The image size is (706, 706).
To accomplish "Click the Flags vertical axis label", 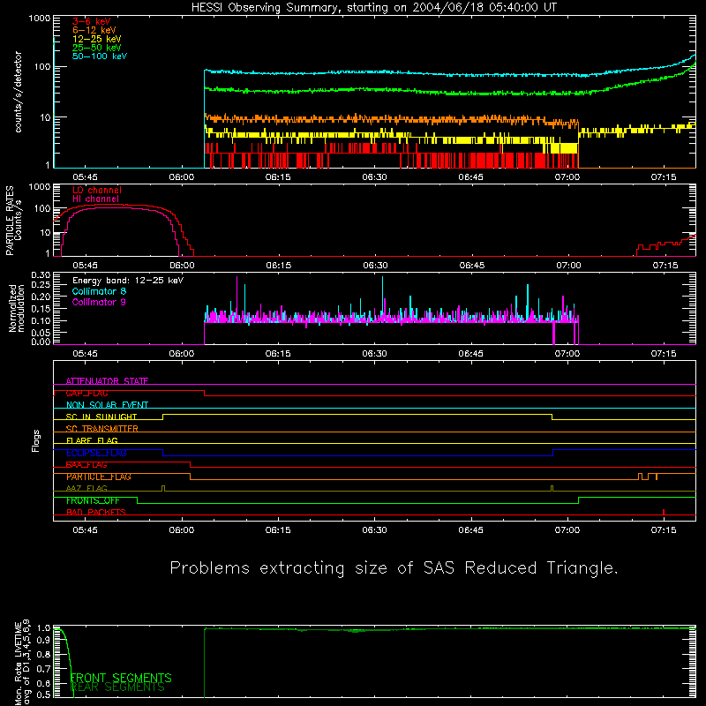I will pos(36,440).
